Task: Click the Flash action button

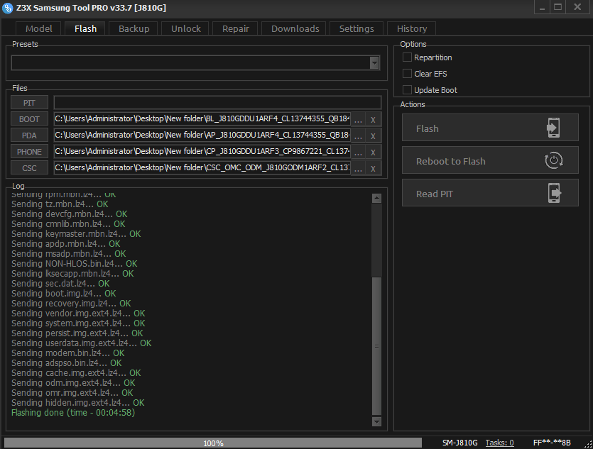Action: coord(490,128)
